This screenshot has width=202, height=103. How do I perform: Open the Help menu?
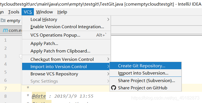pyautogui.click(x=62, y=12)
